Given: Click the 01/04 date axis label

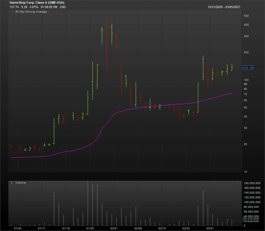Looking at the screenshot, I should 18,228.
